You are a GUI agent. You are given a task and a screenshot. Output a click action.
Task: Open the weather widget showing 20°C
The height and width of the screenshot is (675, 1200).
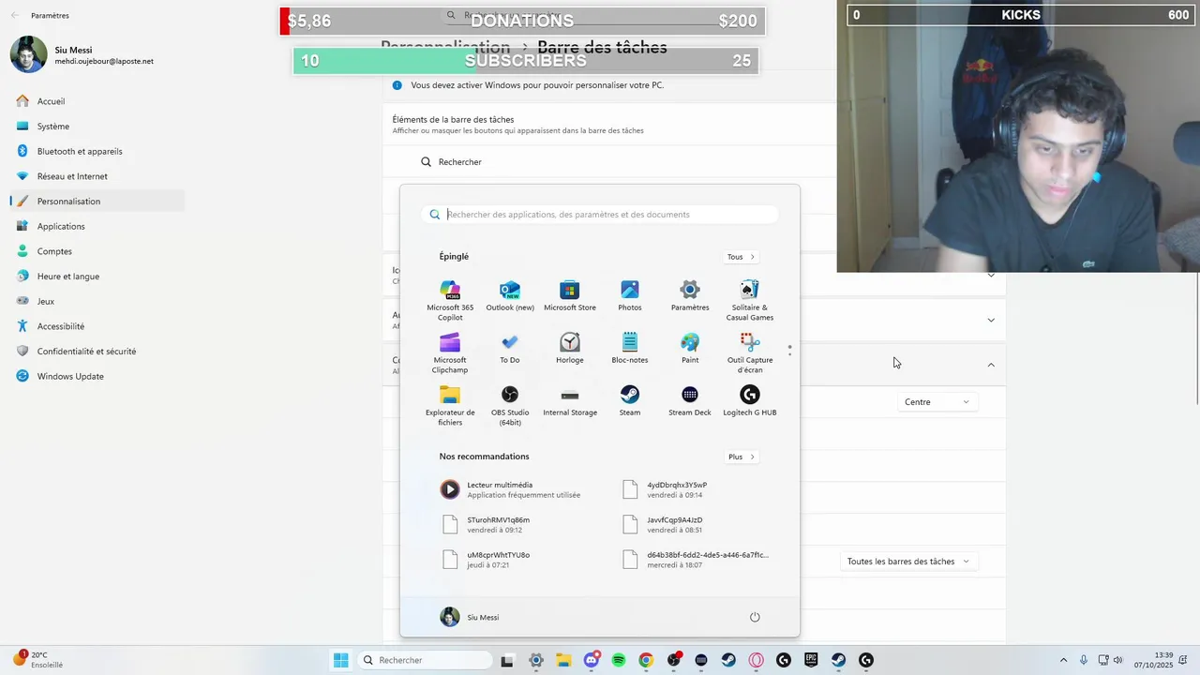click(37, 660)
